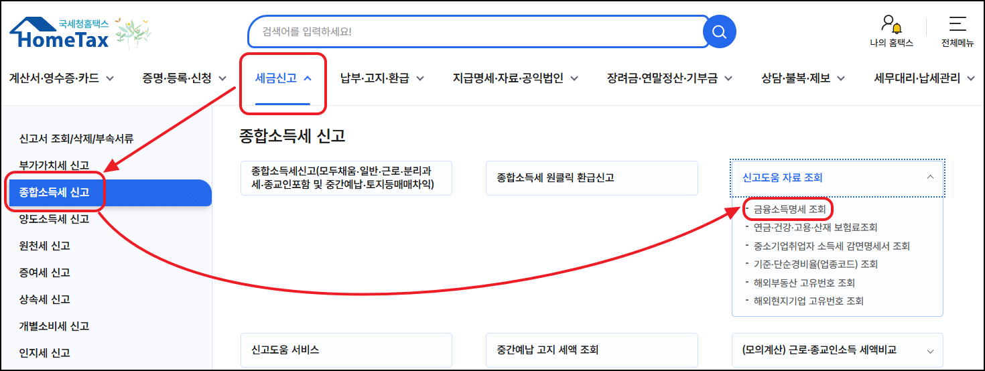The width and height of the screenshot is (985, 371).
Task: Click the HomeTax logo
Action: point(59,33)
